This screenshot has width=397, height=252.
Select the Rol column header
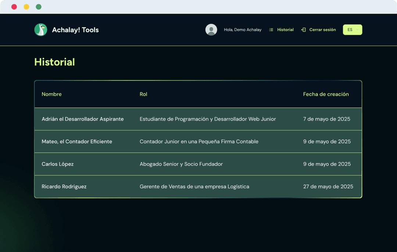click(x=143, y=94)
